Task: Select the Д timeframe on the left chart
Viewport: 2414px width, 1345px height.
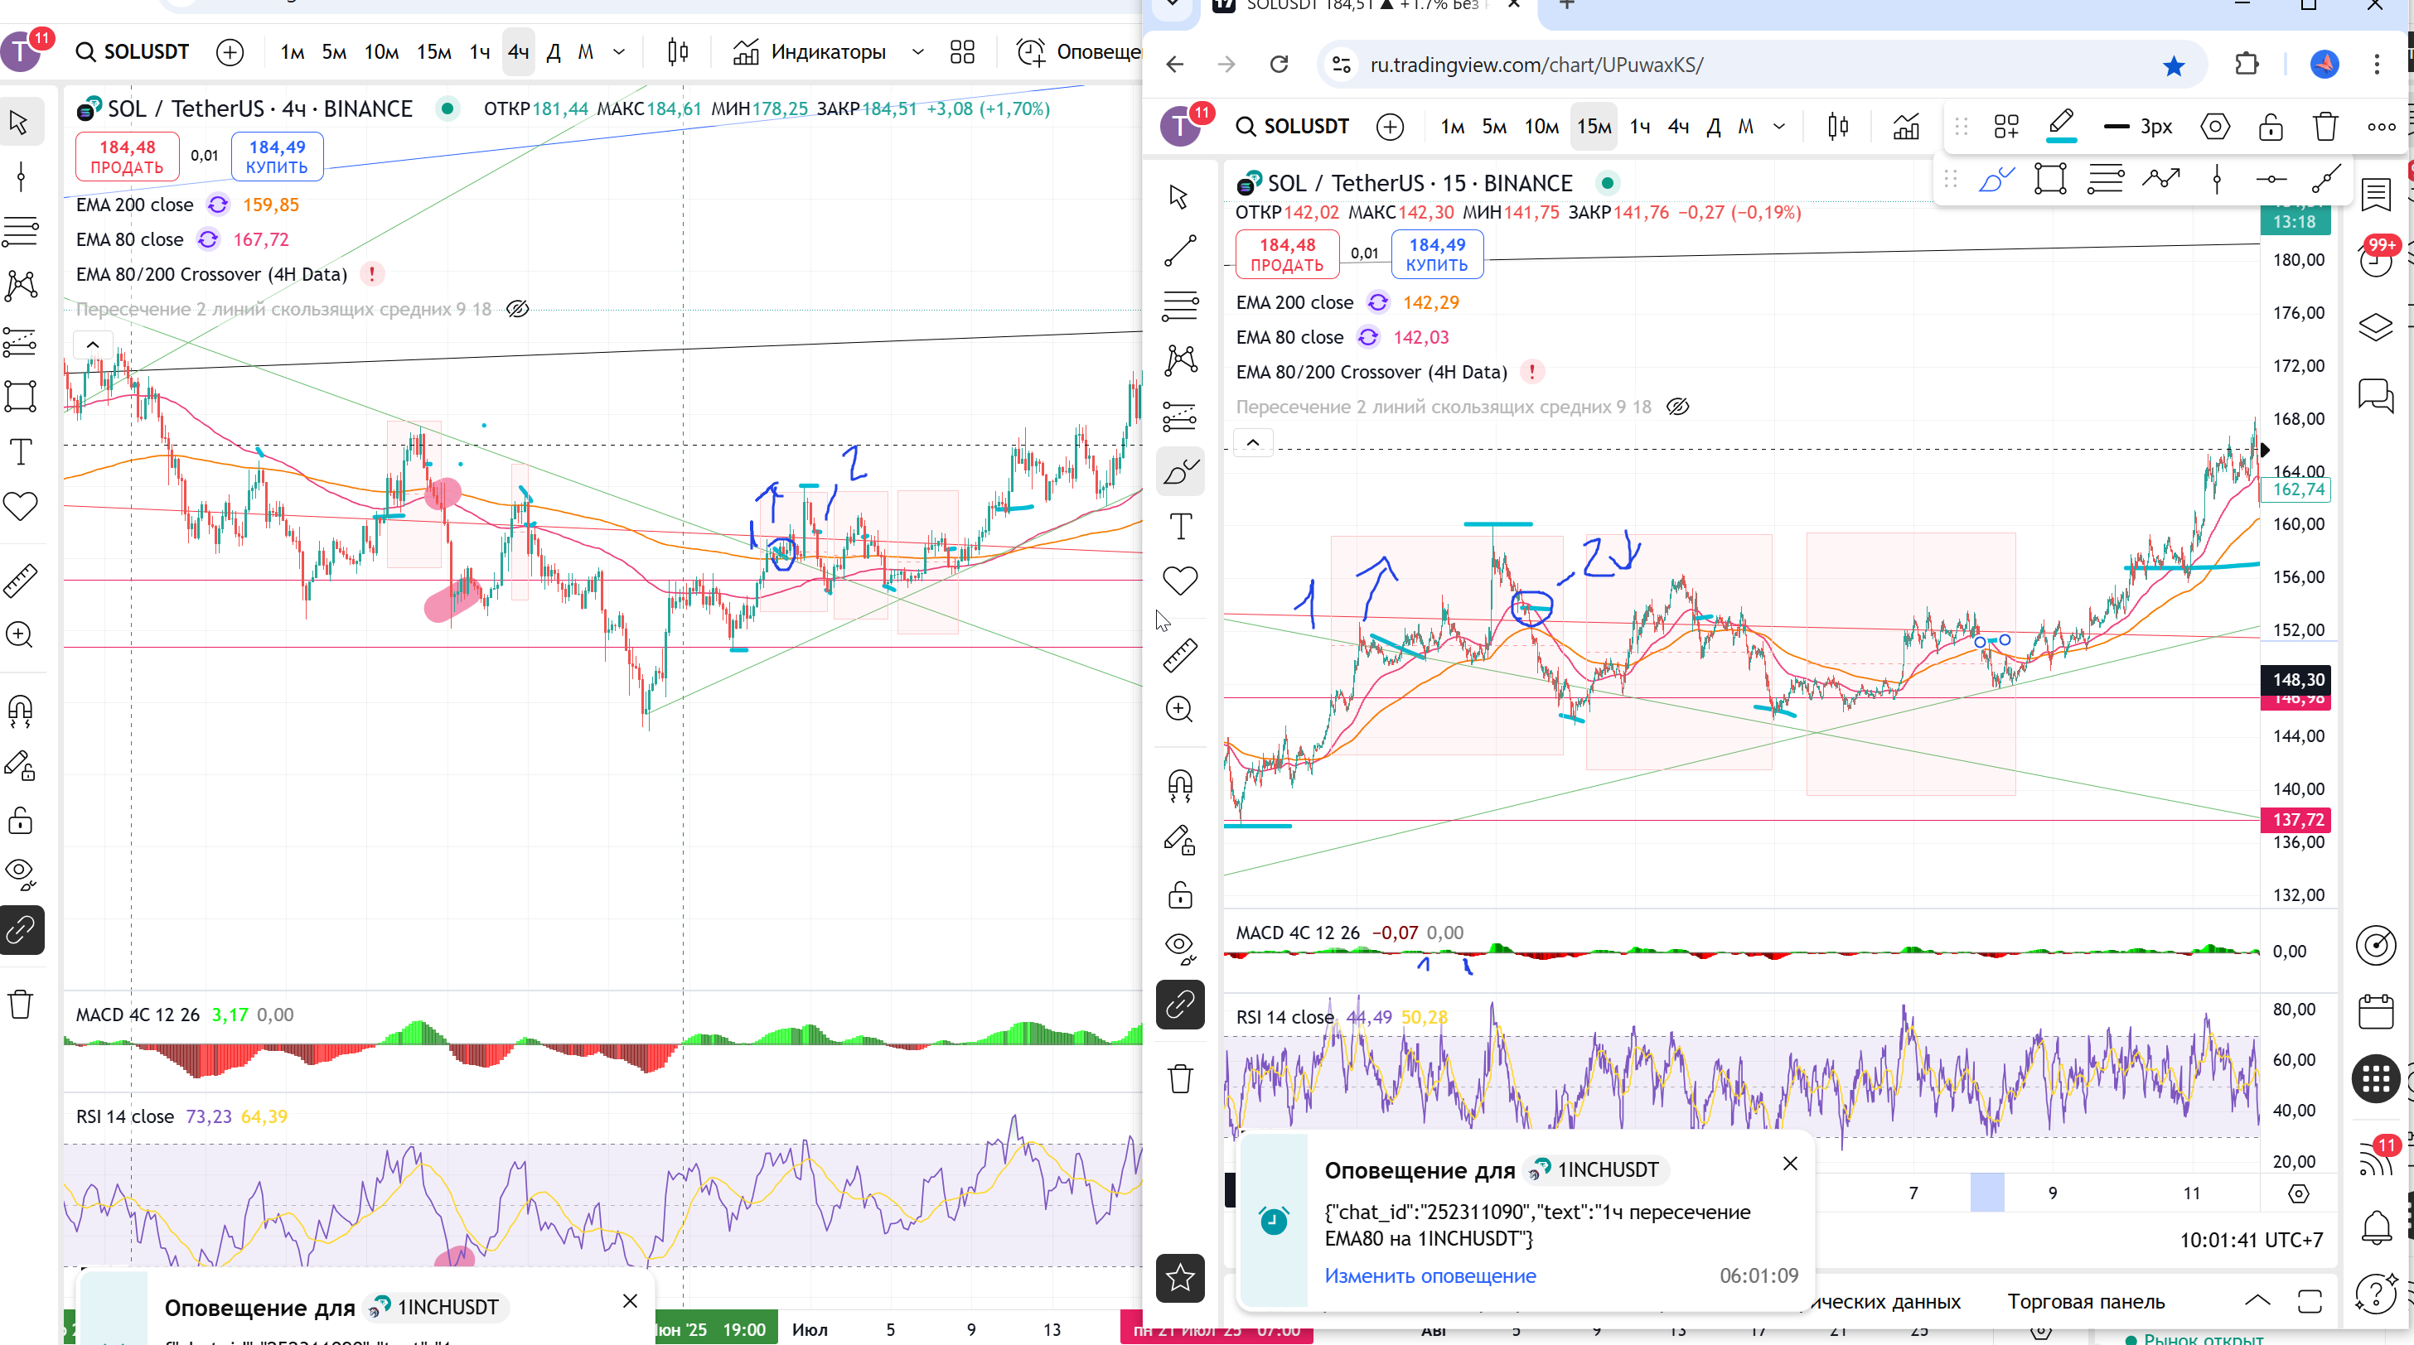Action: pos(553,51)
